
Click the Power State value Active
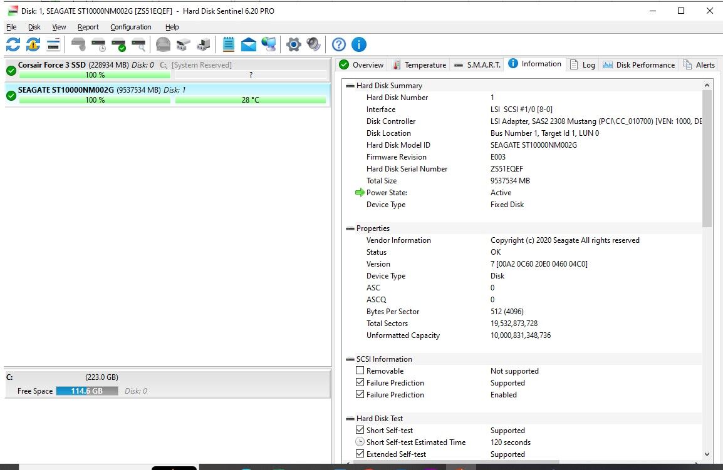point(501,193)
